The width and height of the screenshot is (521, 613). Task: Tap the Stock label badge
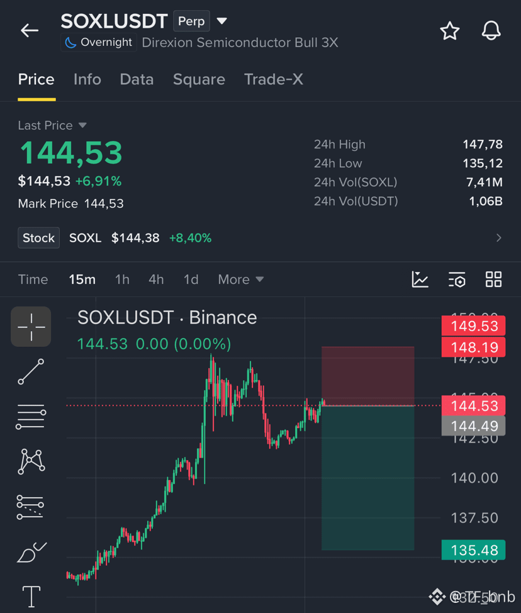click(38, 238)
